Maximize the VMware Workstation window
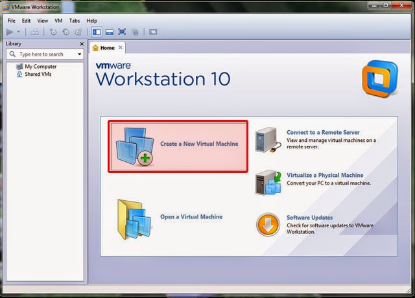Image resolution: width=415 pixels, height=298 pixels. 386,5
